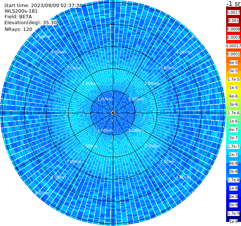
Task: Select the 1e-6 colorbar tick label
Action: coord(234,121)
